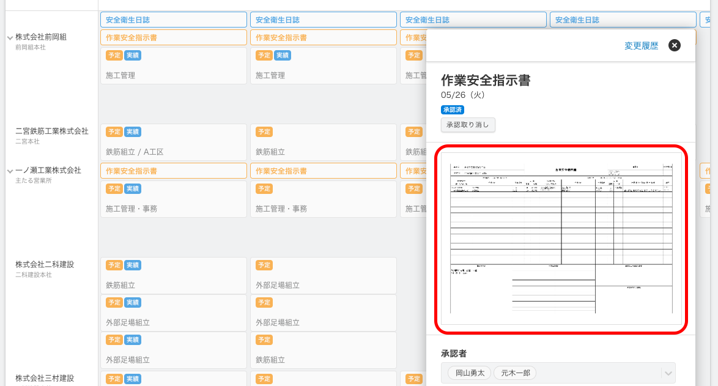The height and width of the screenshot is (386, 718).
Task: Click the 承認済 status badge
Action: (x=453, y=110)
